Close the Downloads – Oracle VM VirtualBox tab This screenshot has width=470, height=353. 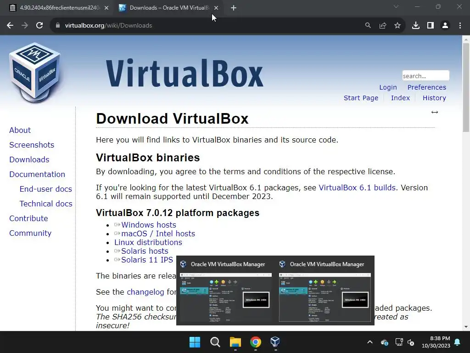coord(216,8)
